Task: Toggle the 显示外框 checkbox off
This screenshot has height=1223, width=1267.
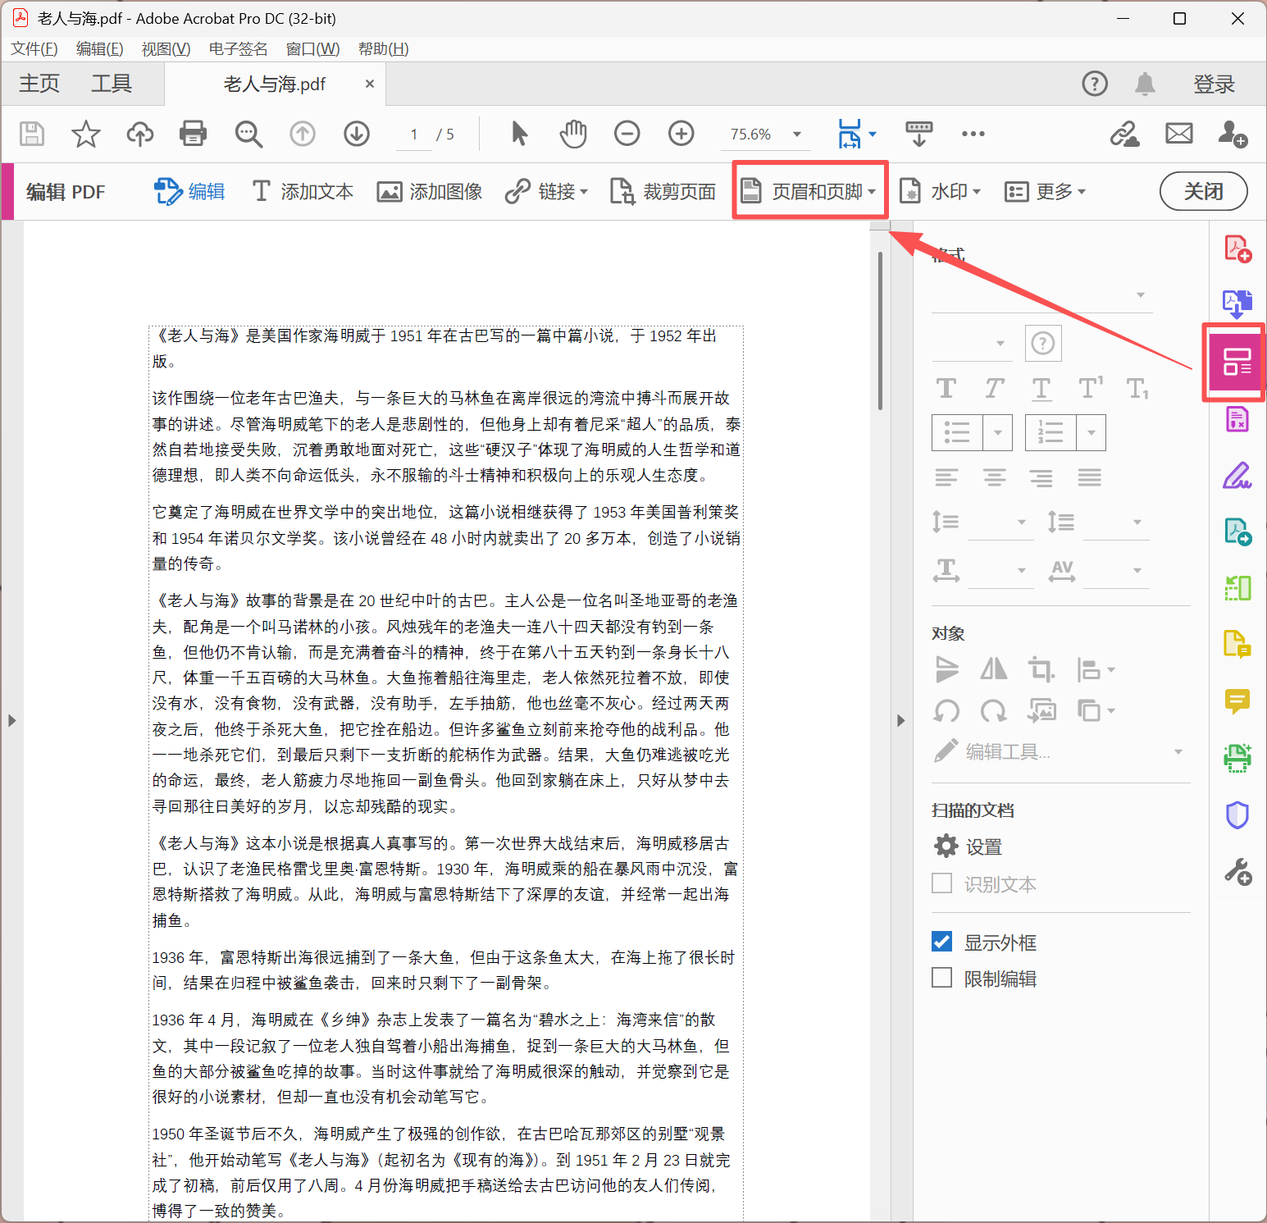Action: [941, 942]
